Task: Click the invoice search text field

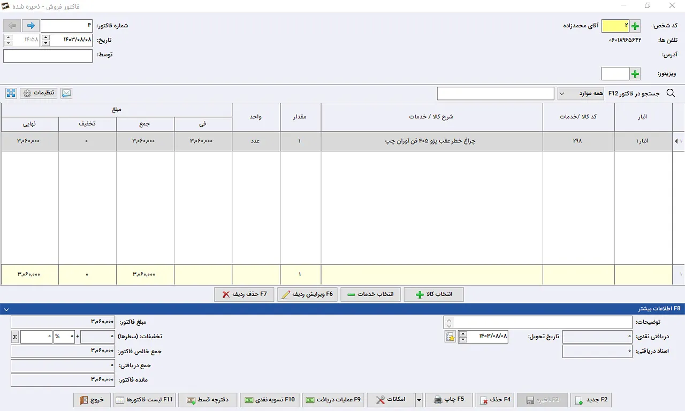Action: (496, 94)
